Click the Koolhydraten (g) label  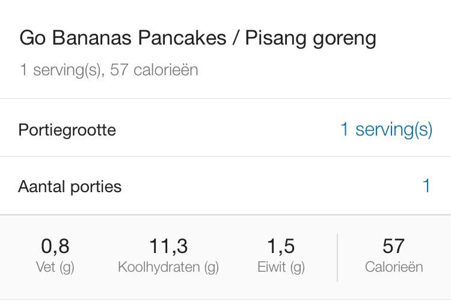pos(168,267)
